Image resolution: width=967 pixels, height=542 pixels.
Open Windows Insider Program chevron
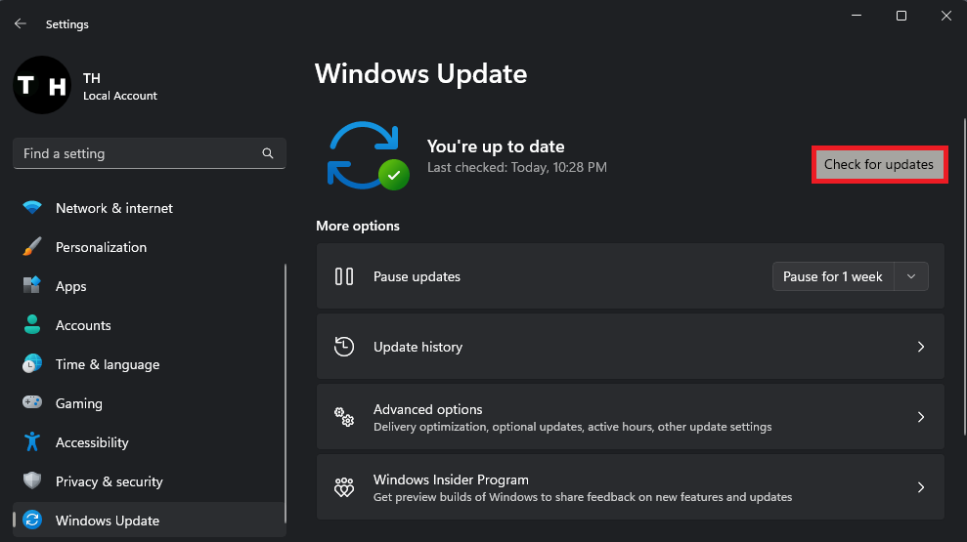pyautogui.click(x=921, y=487)
